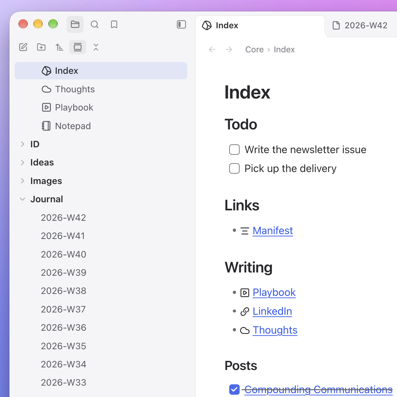Open the LinkedIn link
Screen dimensions: 397x397
272,311
